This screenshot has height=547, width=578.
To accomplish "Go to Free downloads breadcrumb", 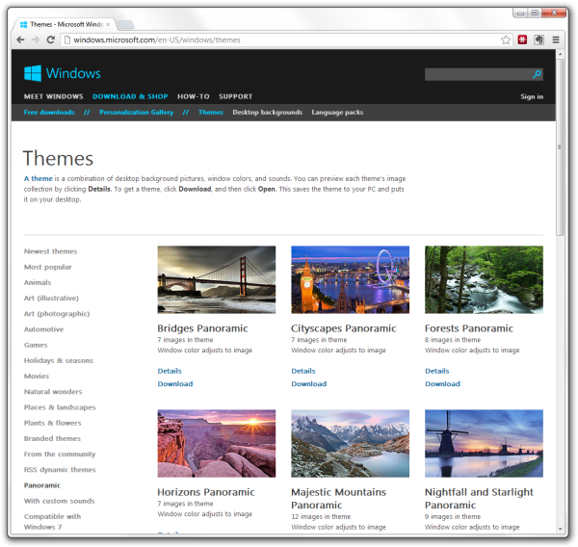I will [x=49, y=112].
